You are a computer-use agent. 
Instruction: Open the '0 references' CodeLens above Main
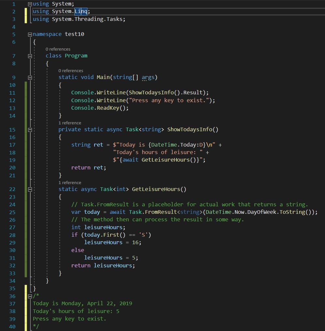pyautogui.click(x=71, y=71)
